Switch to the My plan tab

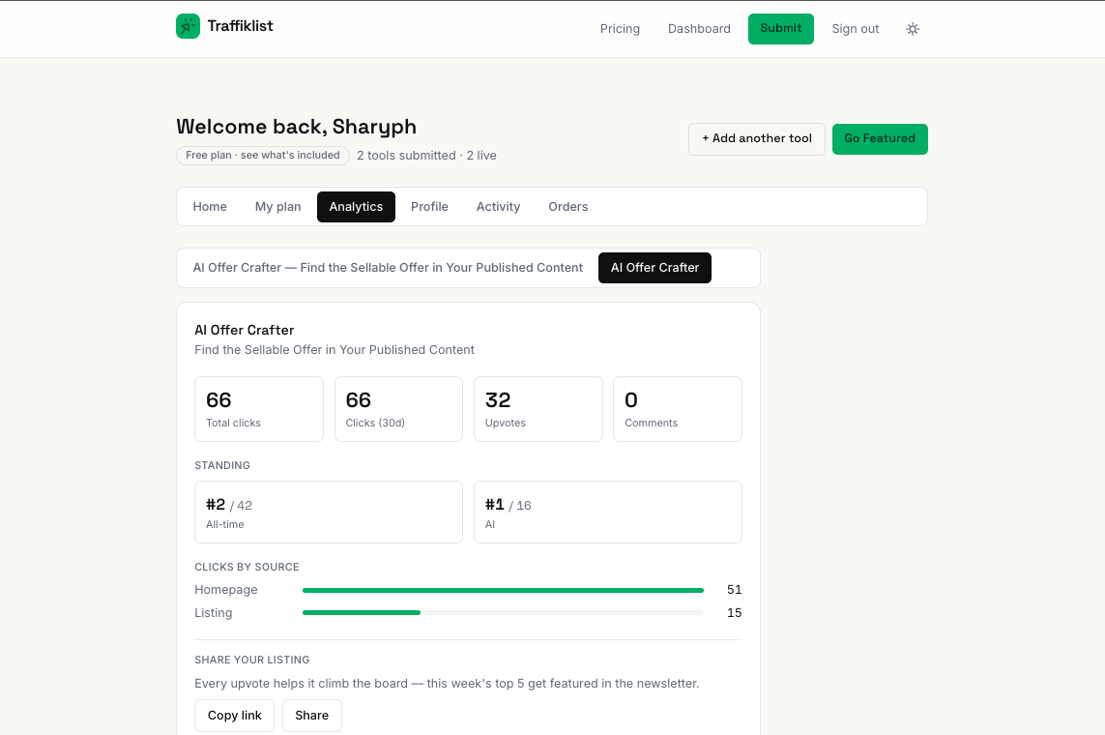(x=277, y=206)
